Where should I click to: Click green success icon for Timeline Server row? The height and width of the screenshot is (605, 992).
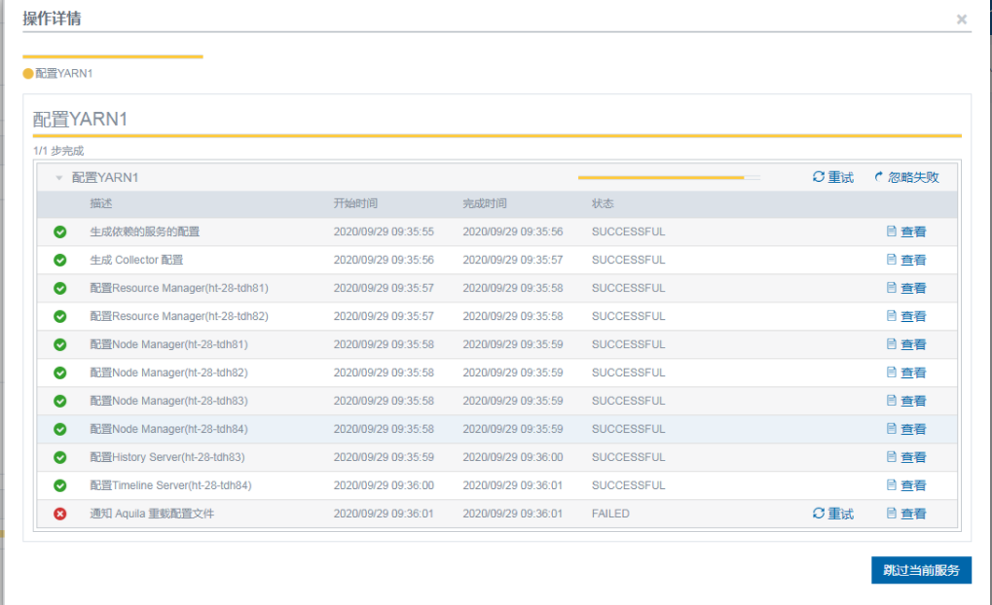[60, 485]
